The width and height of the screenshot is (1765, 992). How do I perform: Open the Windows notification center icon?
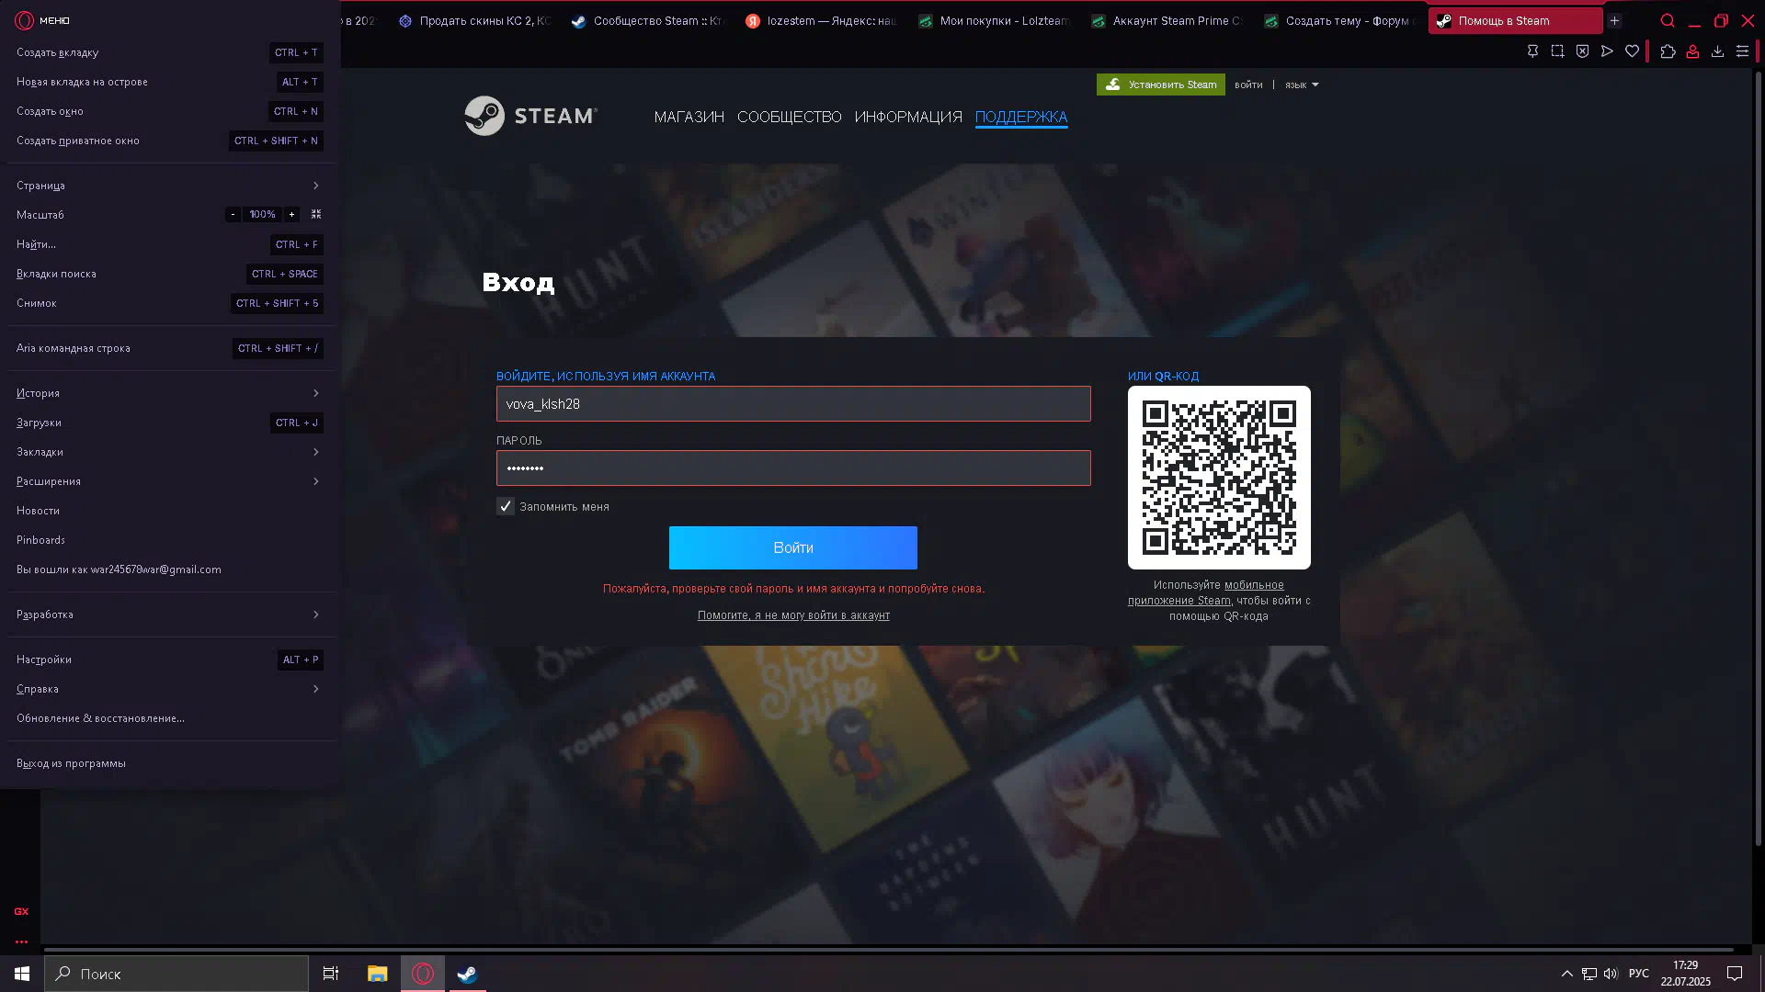coord(1735,974)
